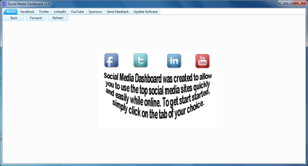Click the Back button
The image size is (308, 166).
click(x=14, y=18)
